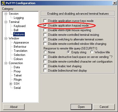Open the Keyboard category
Screen dimensions: 118x112
[x=20, y=26]
